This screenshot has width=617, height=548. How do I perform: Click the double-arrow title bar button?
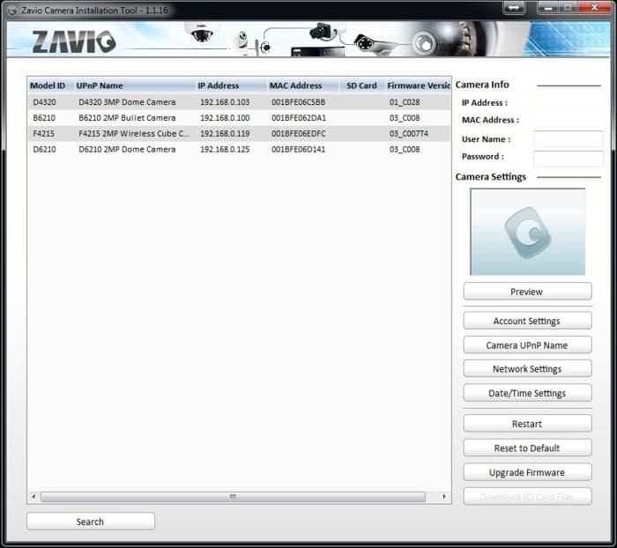coord(514,7)
